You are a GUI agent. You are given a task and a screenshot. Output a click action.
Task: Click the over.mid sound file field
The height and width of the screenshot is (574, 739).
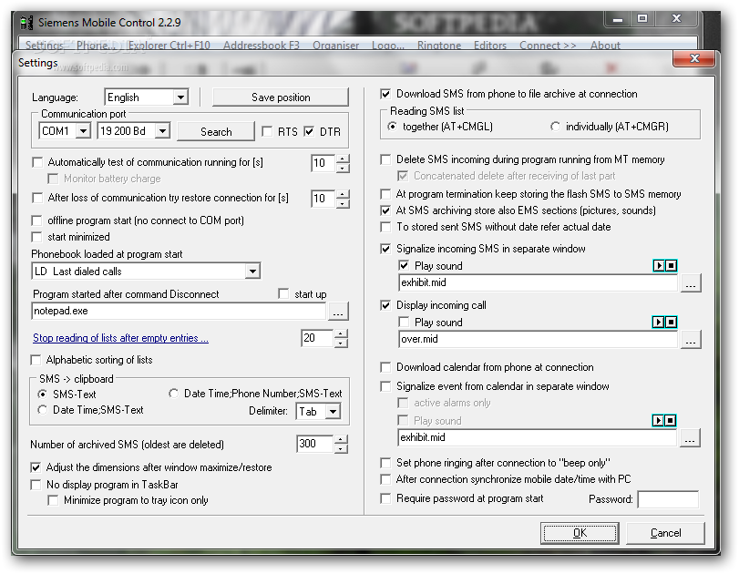538,339
